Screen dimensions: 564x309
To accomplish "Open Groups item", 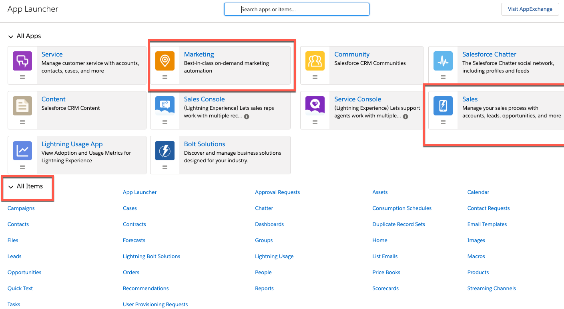I will click(264, 240).
